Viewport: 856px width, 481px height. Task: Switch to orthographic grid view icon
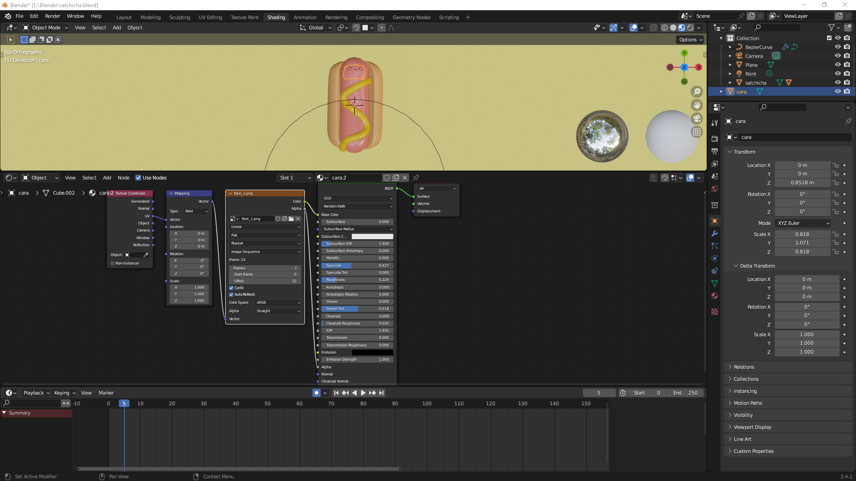pyautogui.click(x=696, y=132)
